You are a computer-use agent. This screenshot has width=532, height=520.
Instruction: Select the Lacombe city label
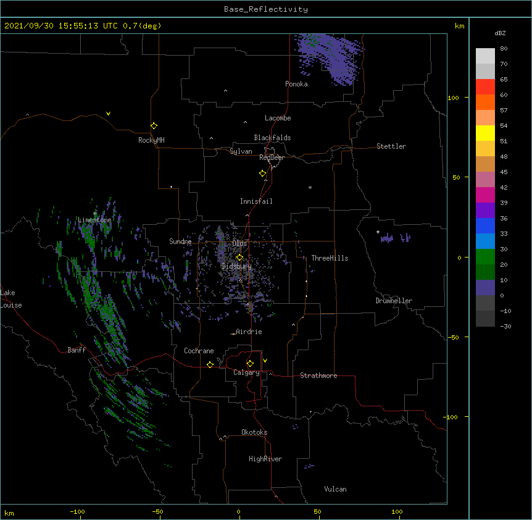click(x=278, y=118)
